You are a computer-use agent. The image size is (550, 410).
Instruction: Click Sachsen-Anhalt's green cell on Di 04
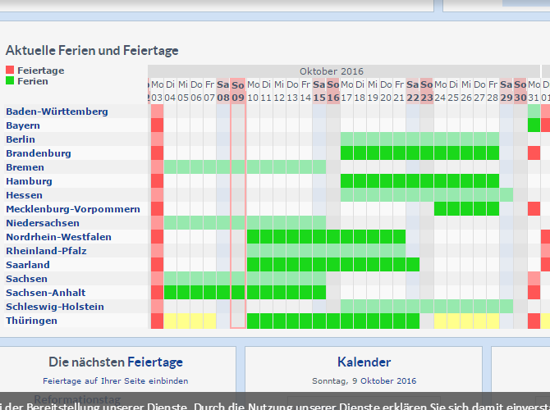coord(170,292)
